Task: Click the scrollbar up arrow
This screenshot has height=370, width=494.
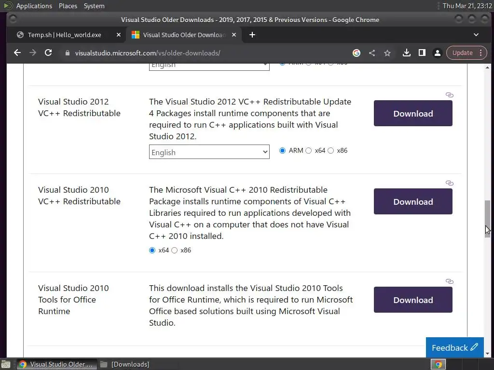Action: click(x=487, y=67)
